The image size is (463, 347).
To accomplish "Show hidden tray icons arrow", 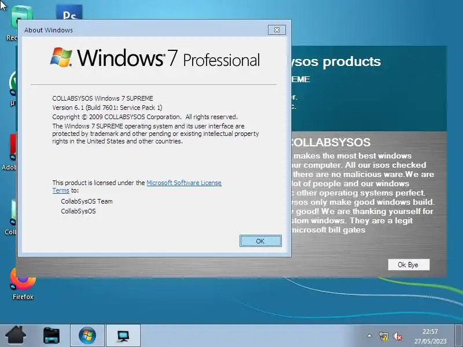I will (369, 335).
